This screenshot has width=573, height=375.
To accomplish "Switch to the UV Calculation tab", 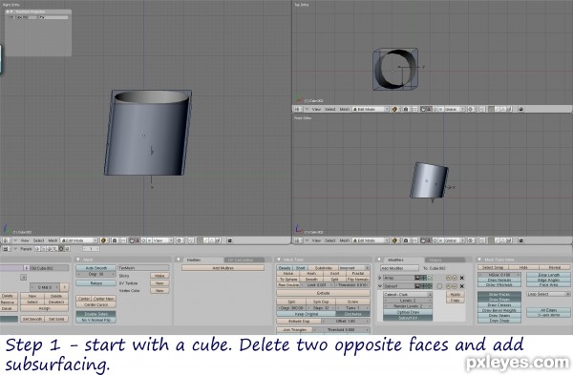I will (244, 260).
